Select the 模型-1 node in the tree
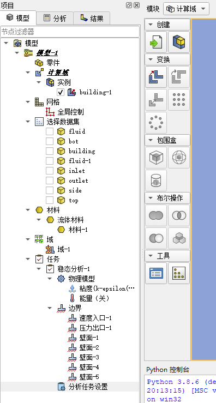 47,53
